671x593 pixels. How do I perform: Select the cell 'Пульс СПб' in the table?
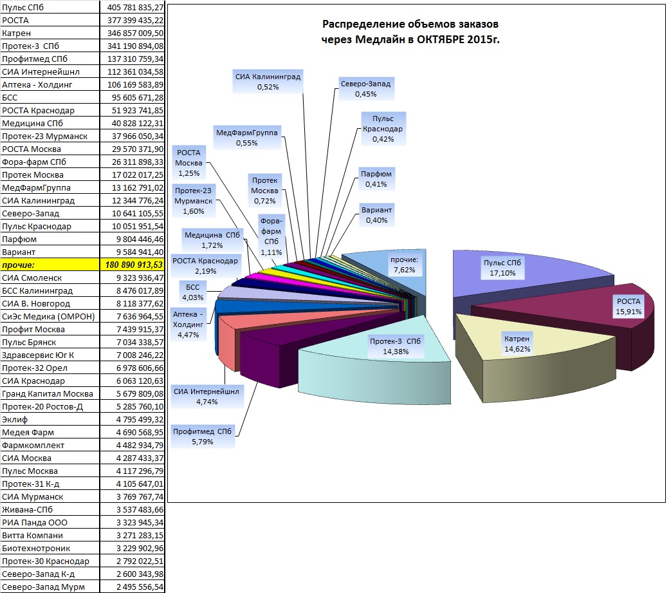pyautogui.click(x=50, y=7)
